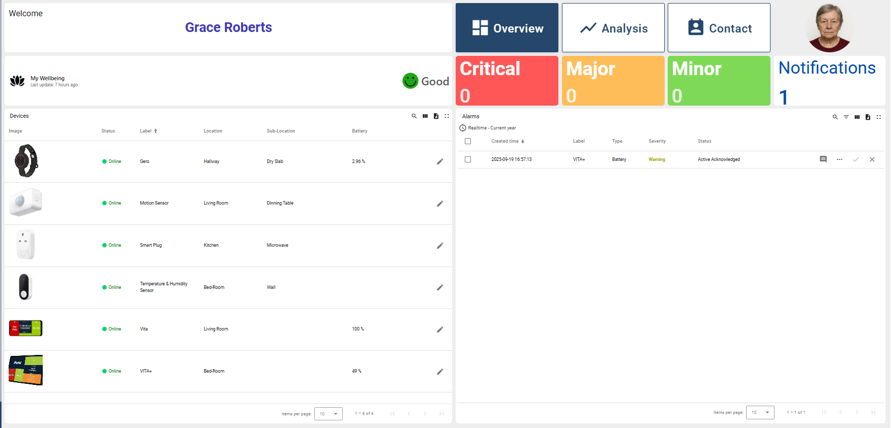The image size is (891, 428).
Task: Open the Contact tab
Action: click(x=719, y=28)
